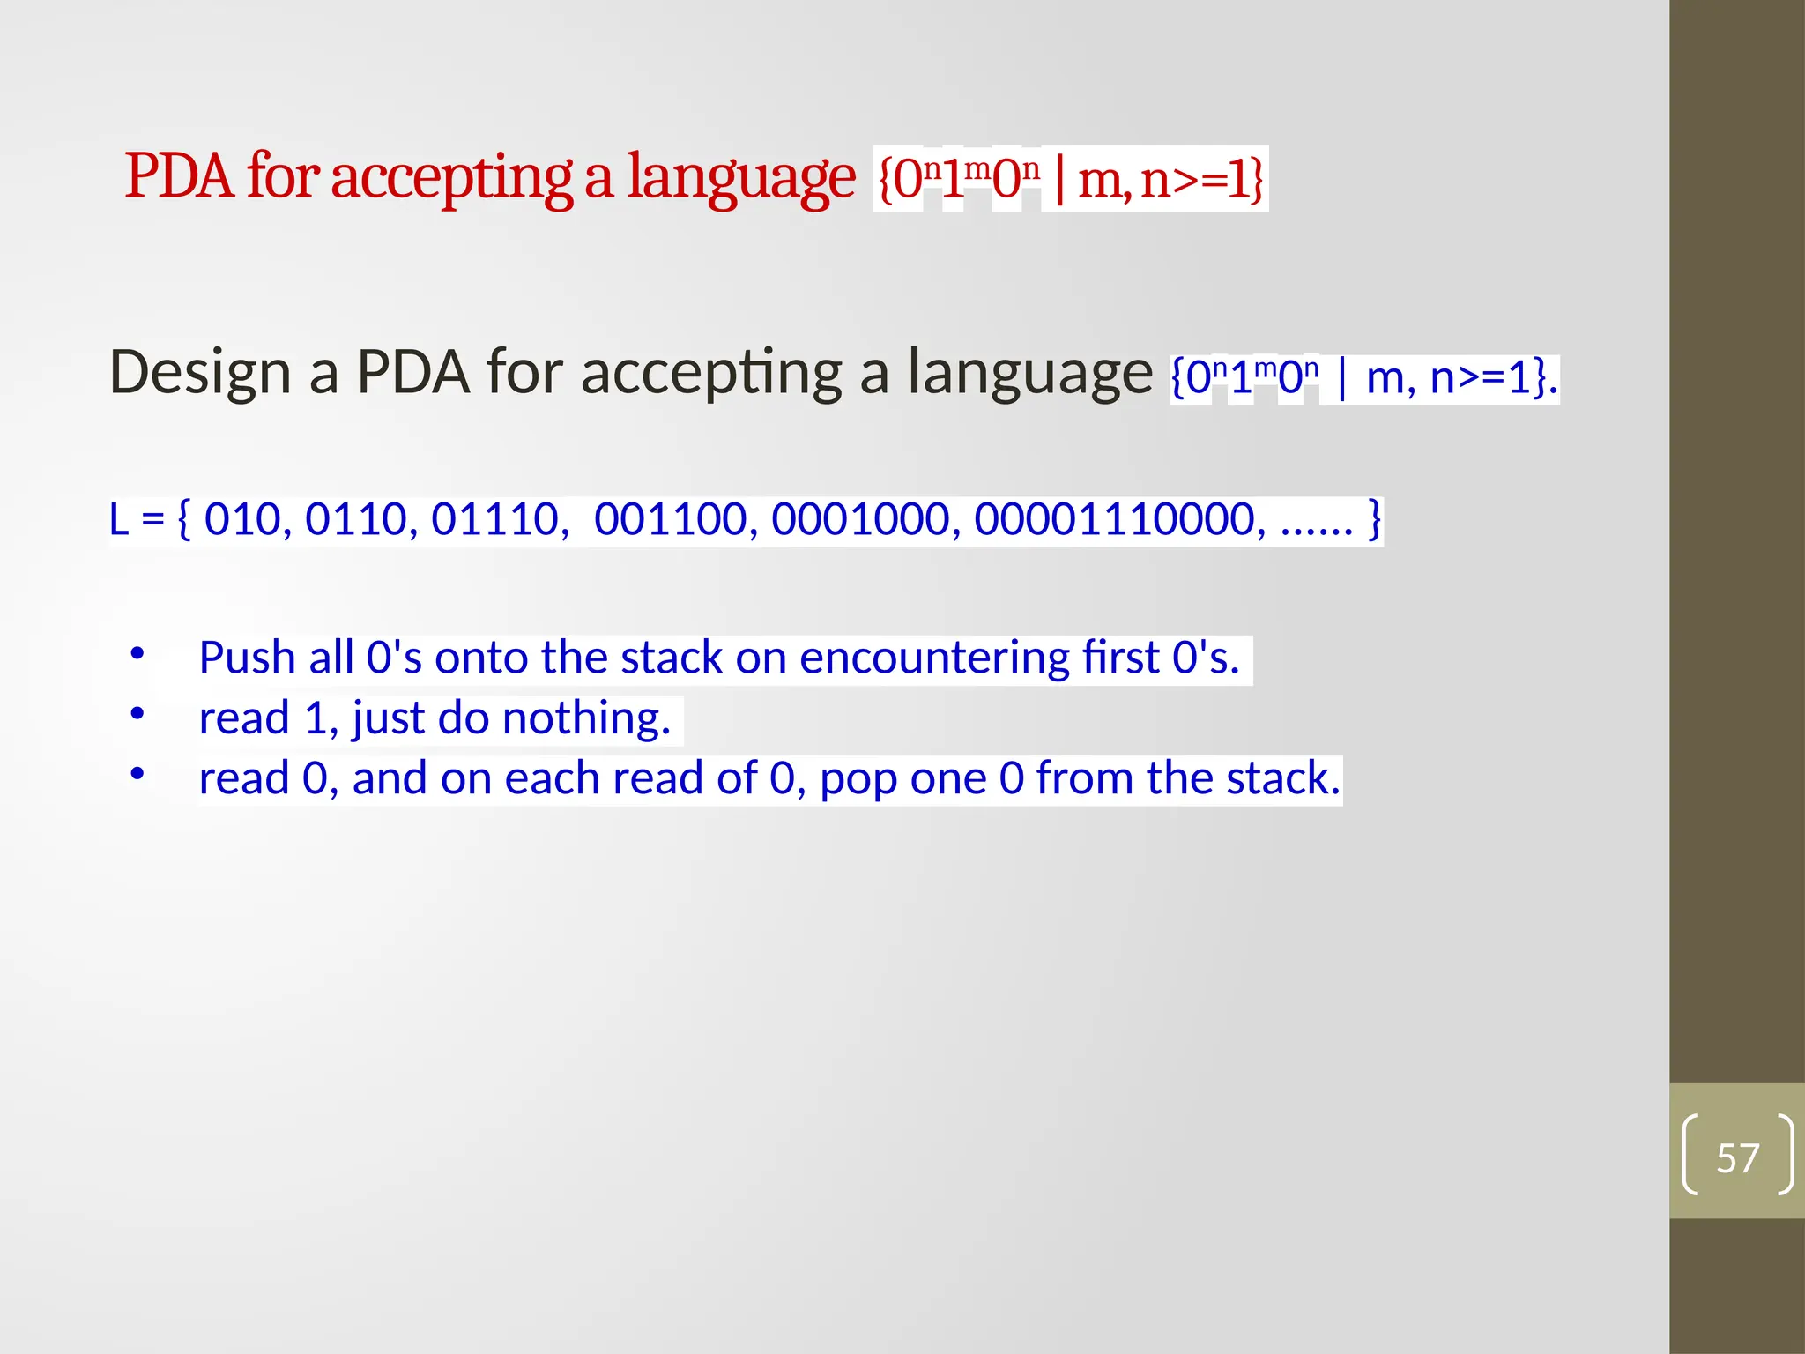Click the text 'Design a PDA for accepting a language'
This screenshot has height=1354, width=1805.
point(630,373)
